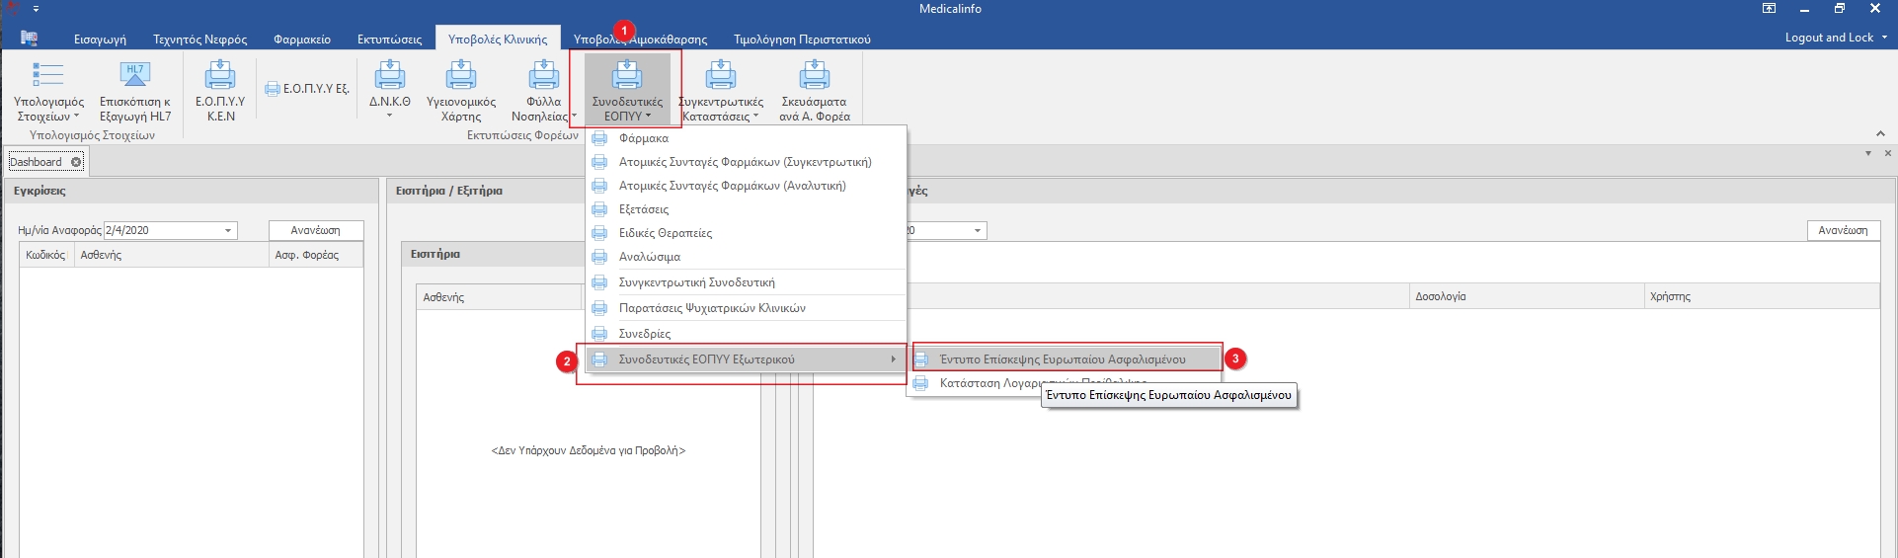Choose Φάρμακα from the dropdown menu
Screen dimensions: 1898x558
tap(644, 138)
